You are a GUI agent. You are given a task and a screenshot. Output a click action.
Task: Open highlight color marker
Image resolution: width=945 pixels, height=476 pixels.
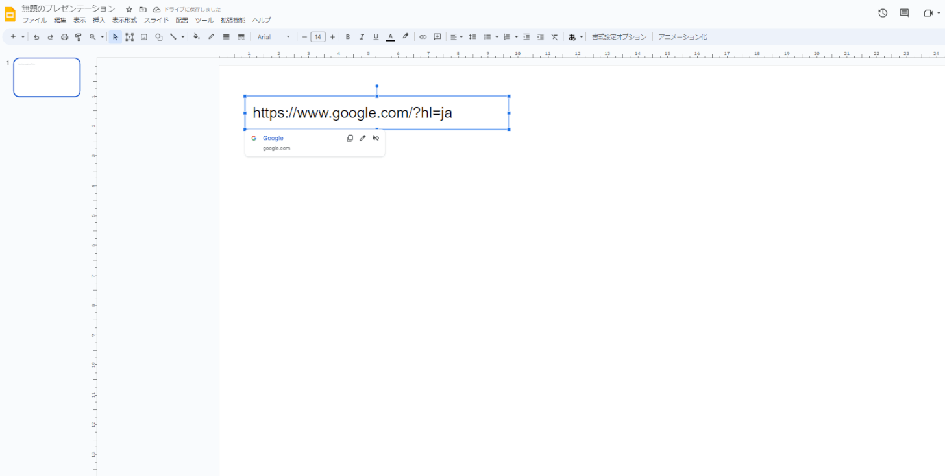tap(406, 37)
